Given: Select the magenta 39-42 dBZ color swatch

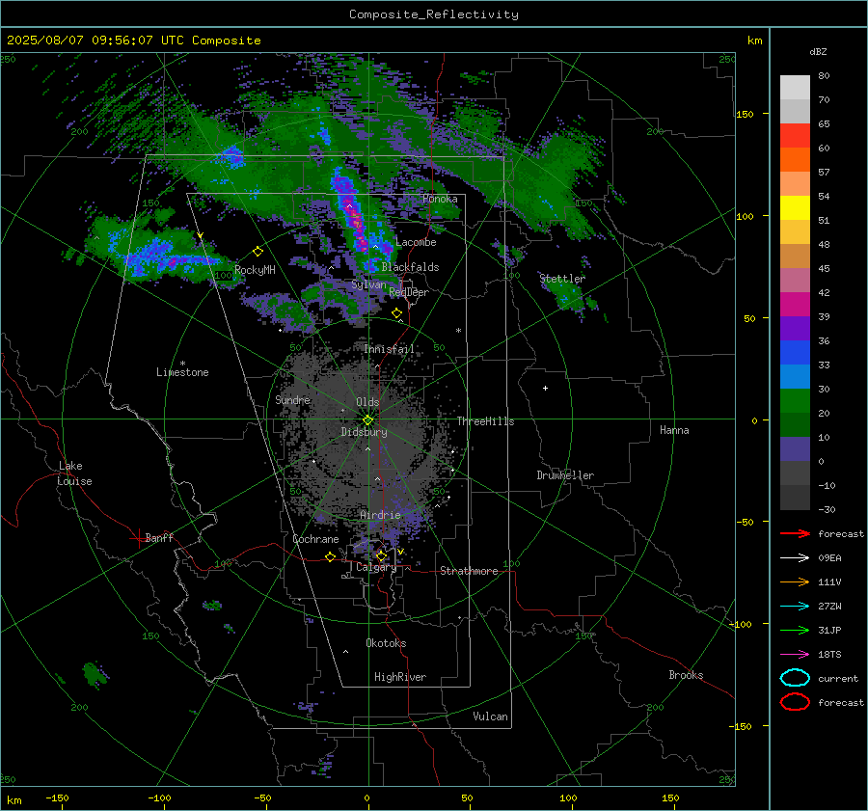Looking at the screenshot, I should click(795, 304).
